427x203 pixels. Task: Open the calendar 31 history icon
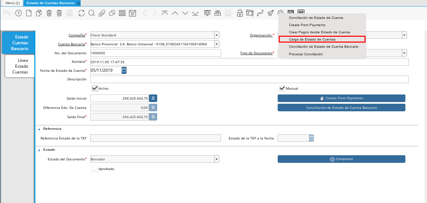[132, 13]
